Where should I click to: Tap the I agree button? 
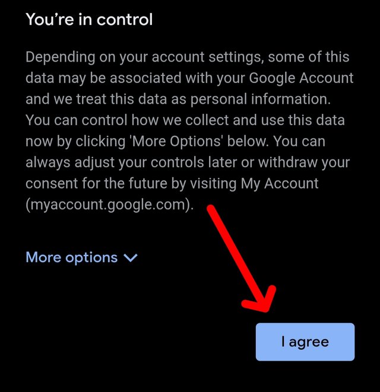pos(305,342)
